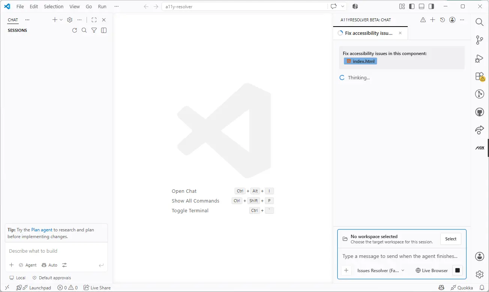Open the Source Control view
489x292 pixels.
pos(480,40)
